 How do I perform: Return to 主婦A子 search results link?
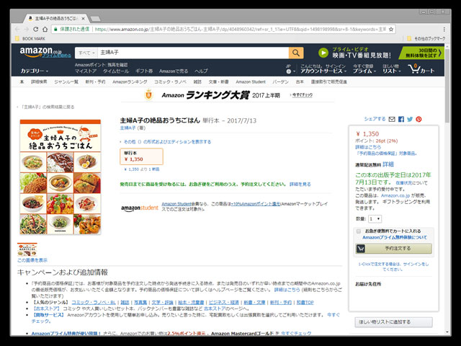pyautogui.click(x=47, y=107)
